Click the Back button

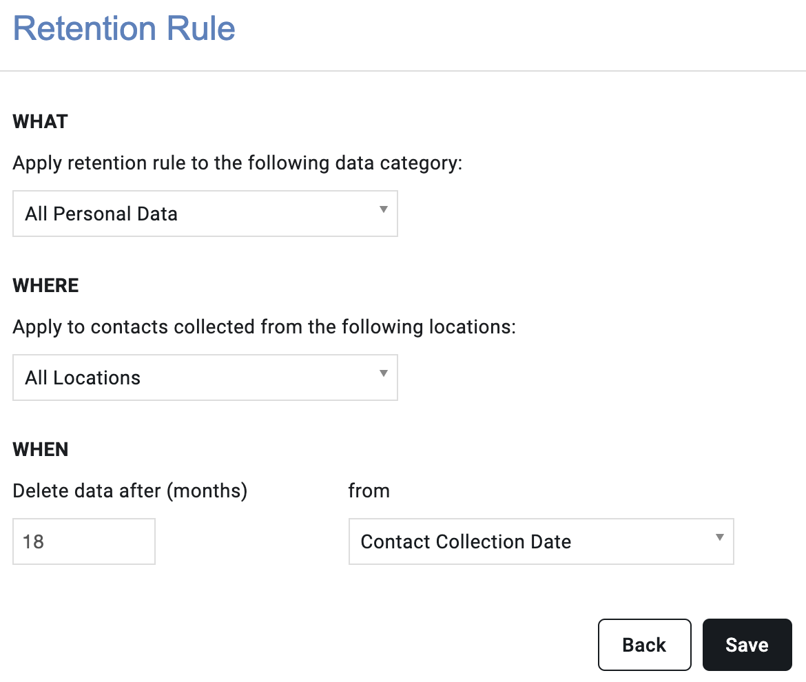645,645
